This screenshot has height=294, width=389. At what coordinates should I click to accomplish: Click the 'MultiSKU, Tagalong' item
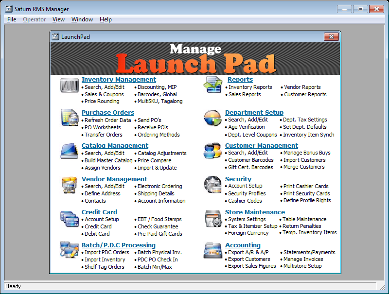(160, 102)
